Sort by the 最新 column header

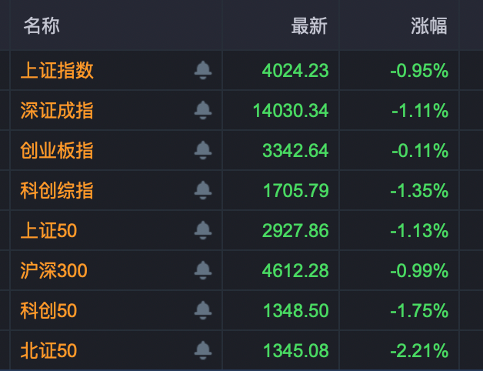(x=309, y=25)
